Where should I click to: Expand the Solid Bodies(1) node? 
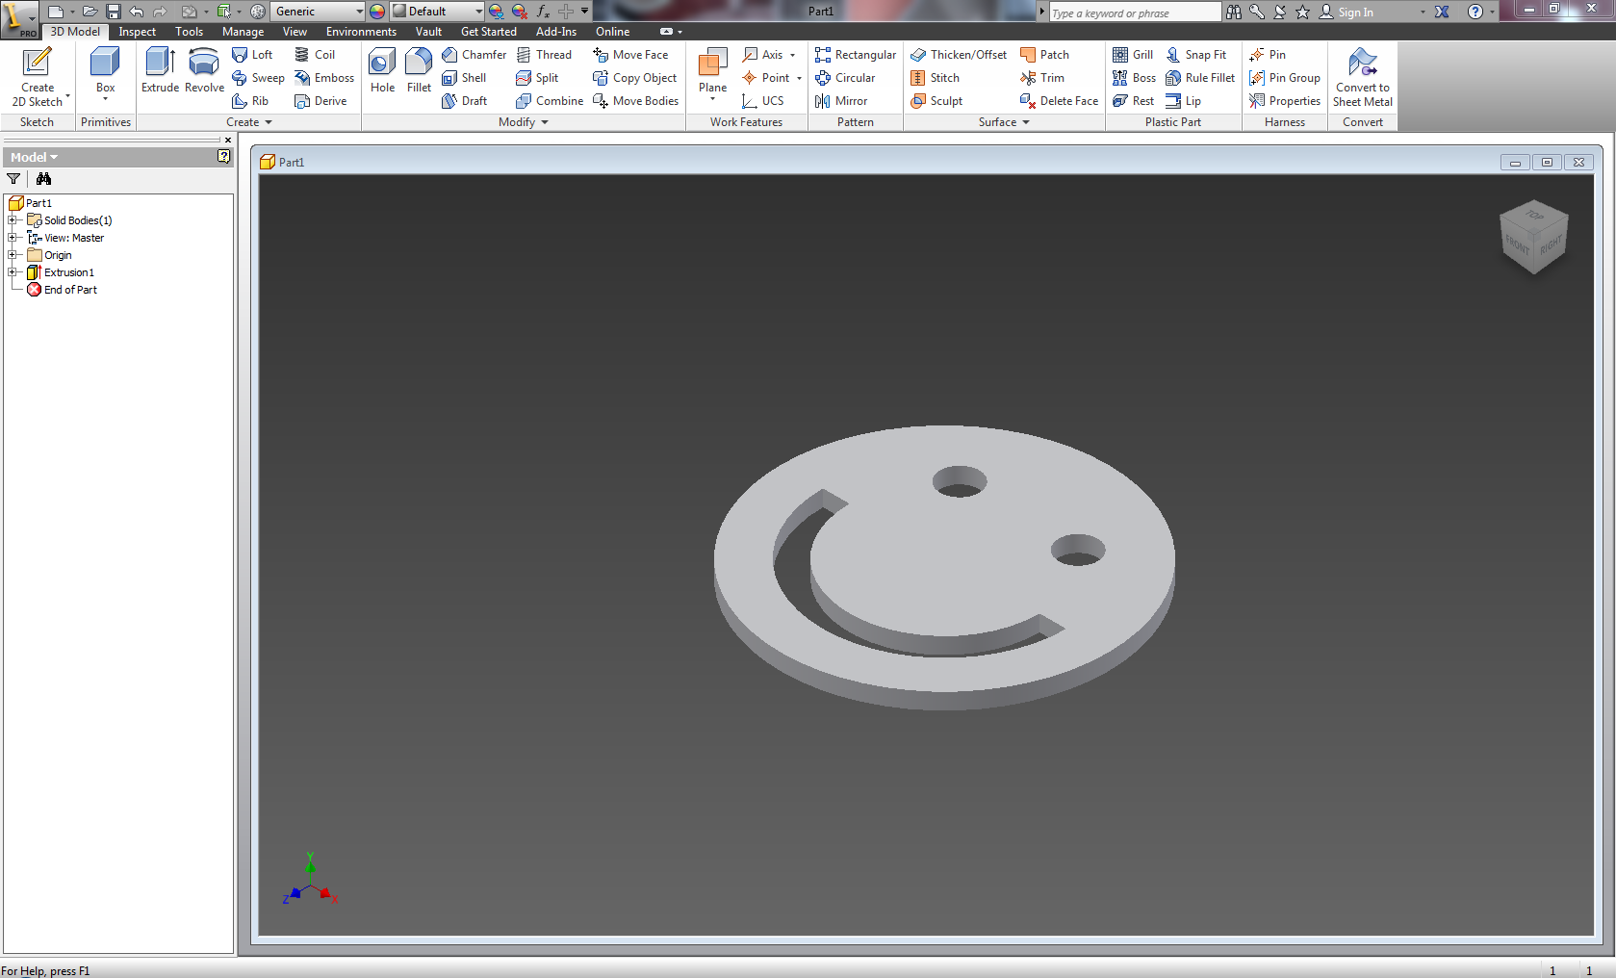[x=13, y=220]
